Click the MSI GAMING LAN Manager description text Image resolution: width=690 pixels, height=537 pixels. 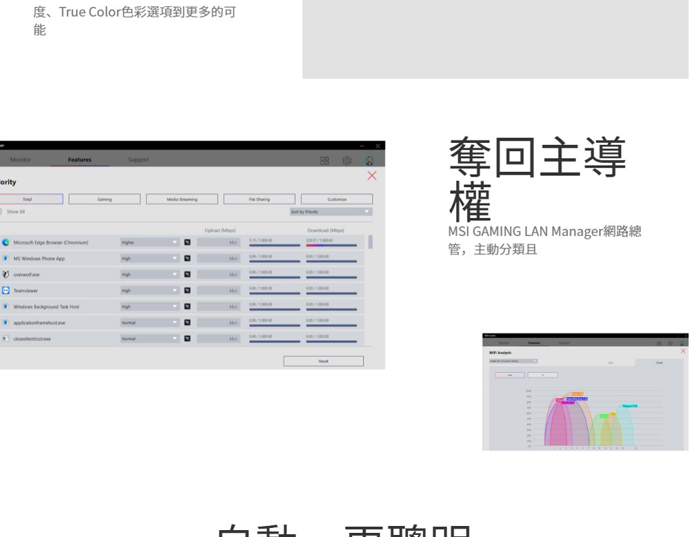click(x=544, y=240)
